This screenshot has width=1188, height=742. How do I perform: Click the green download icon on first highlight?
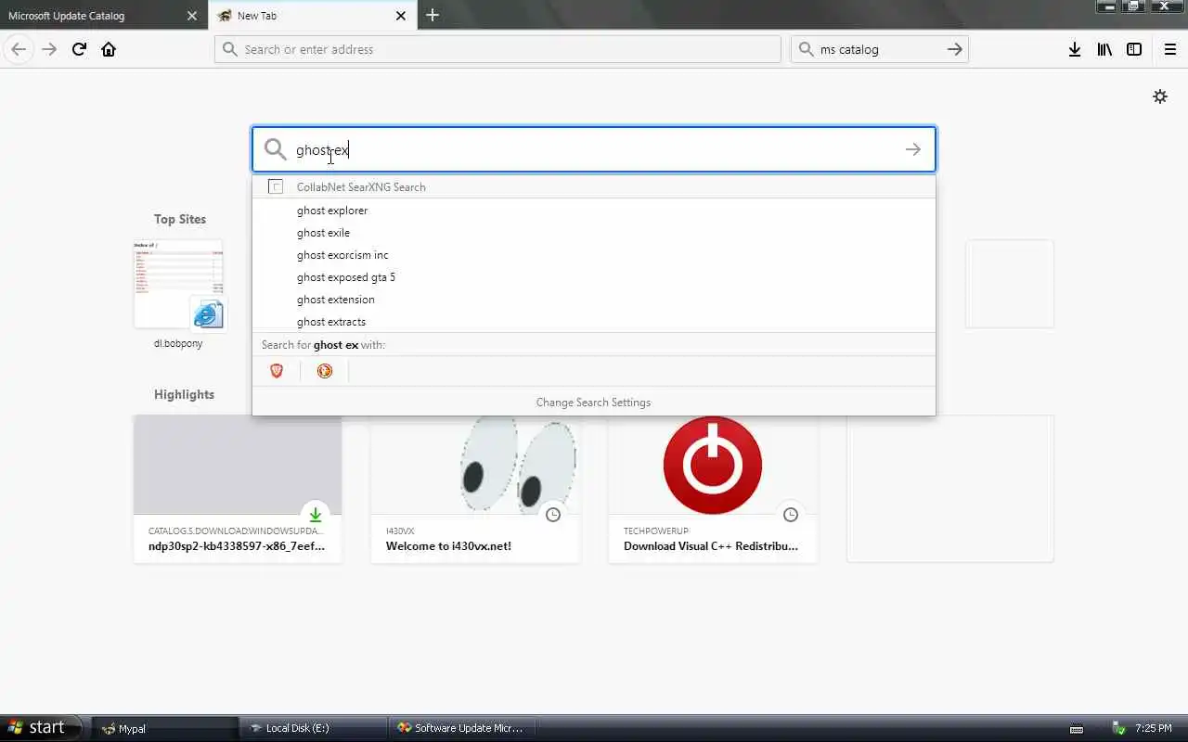tap(316, 515)
